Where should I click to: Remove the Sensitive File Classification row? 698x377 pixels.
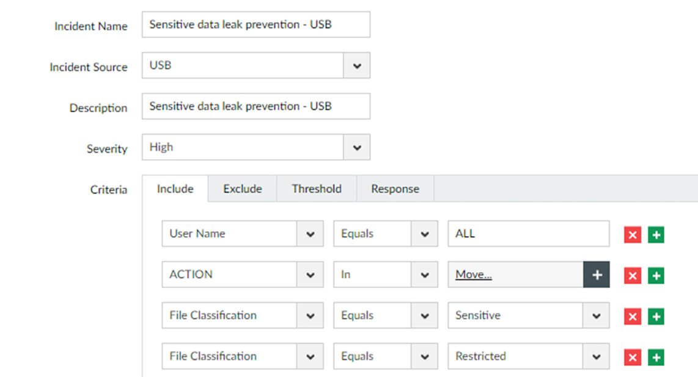[x=633, y=317]
